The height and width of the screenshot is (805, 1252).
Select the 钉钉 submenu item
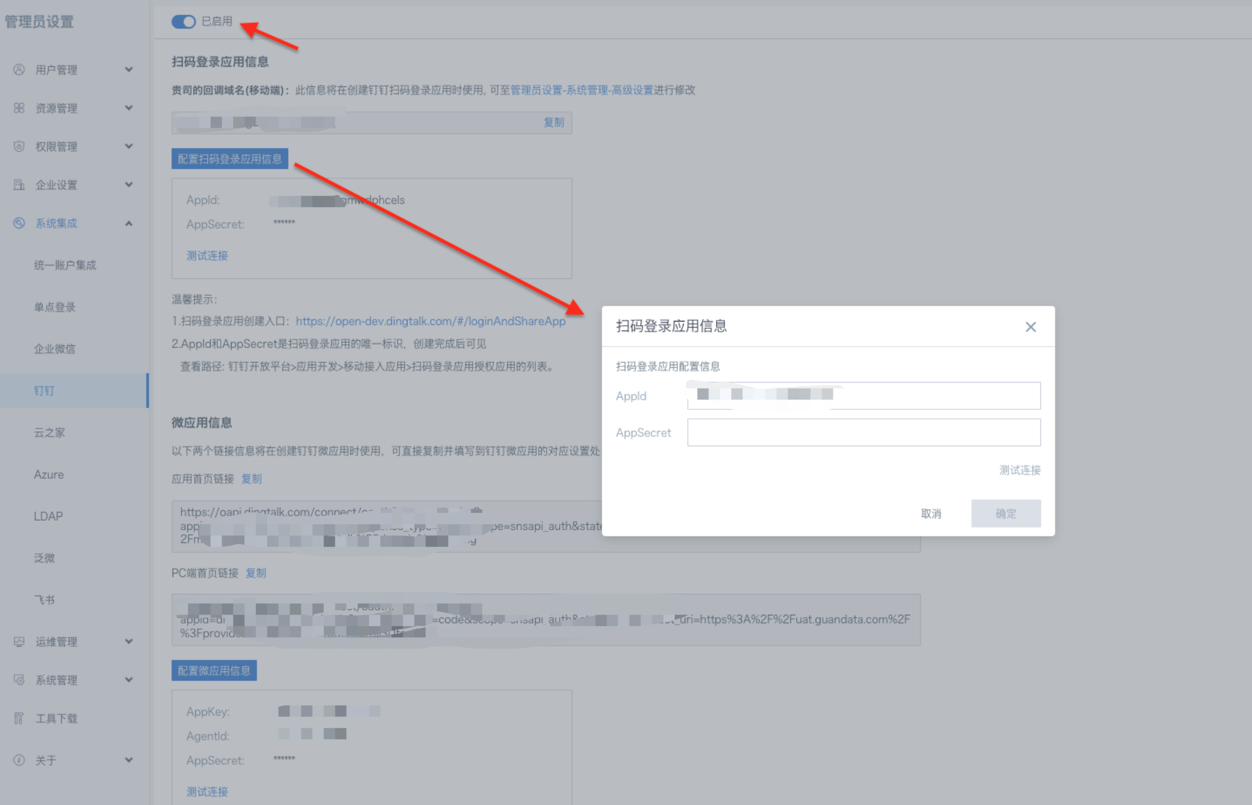74,391
